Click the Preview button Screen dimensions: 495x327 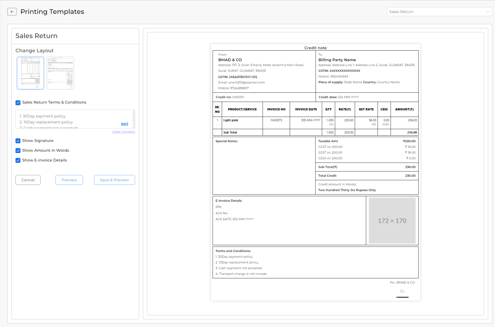pos(69,180)
